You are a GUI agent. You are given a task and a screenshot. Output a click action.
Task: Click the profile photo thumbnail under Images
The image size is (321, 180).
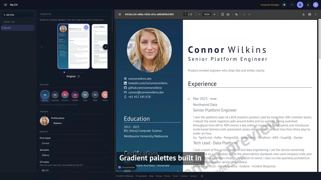click(x=44, y=121)
